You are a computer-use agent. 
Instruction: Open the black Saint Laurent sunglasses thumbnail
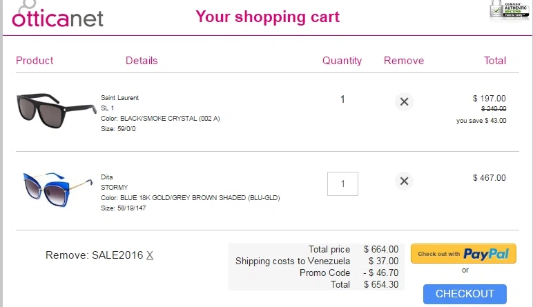57,110
